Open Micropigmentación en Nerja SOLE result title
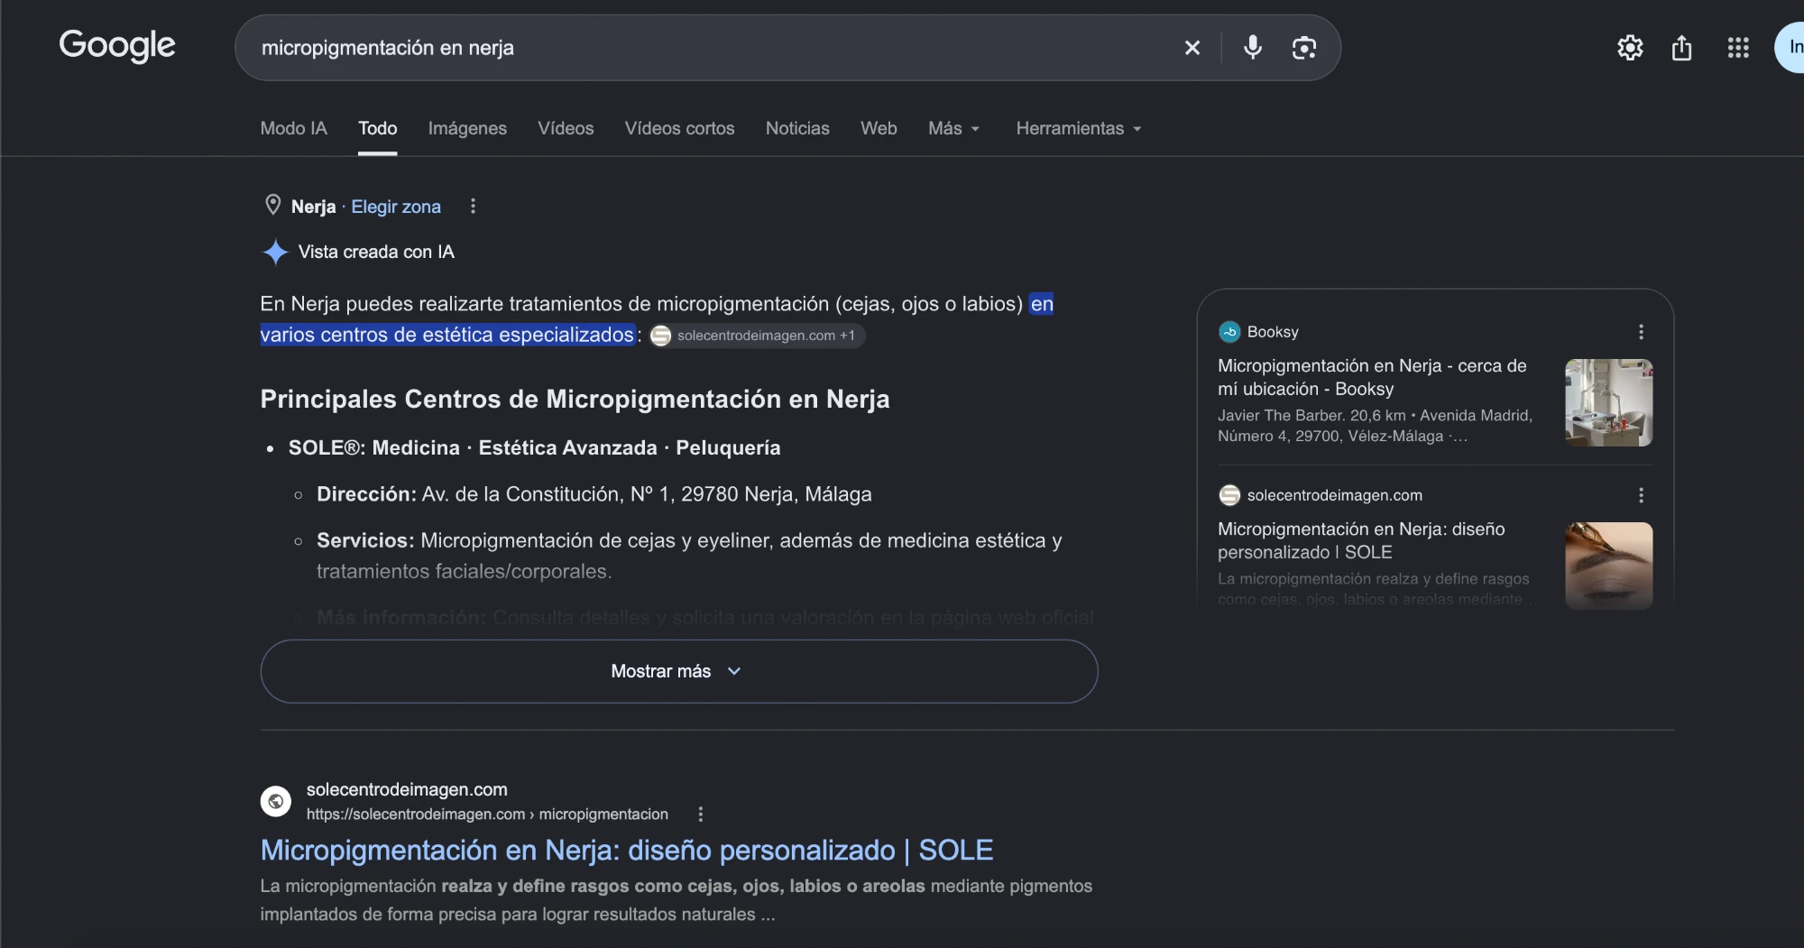 [x=627, y=851]
